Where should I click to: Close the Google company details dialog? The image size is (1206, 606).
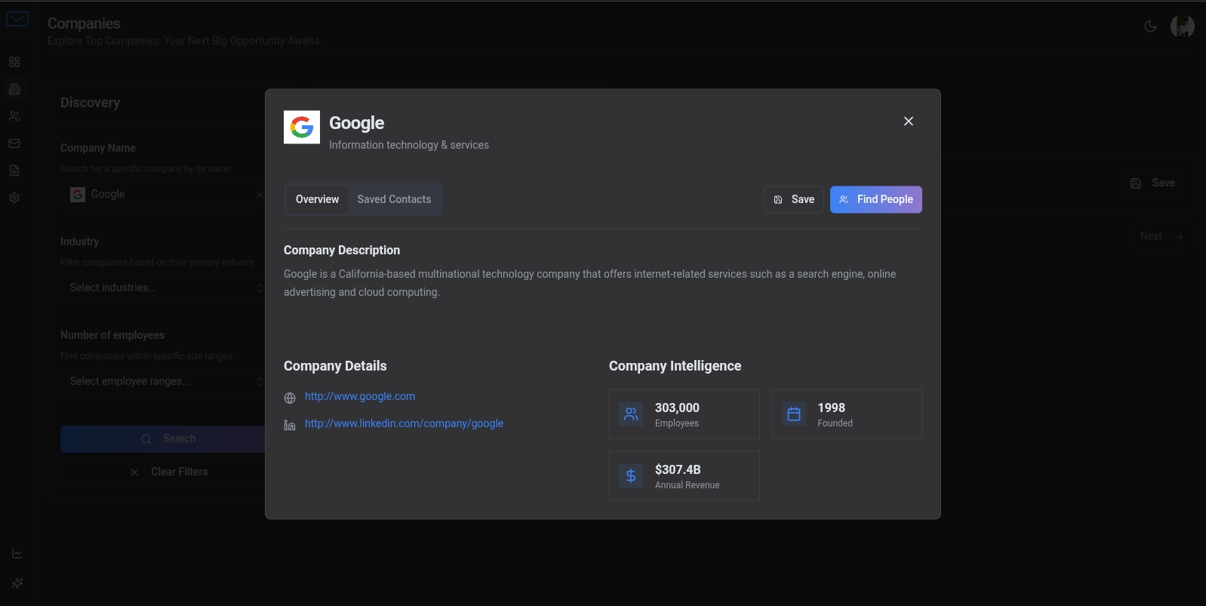(x=909, y=122)
